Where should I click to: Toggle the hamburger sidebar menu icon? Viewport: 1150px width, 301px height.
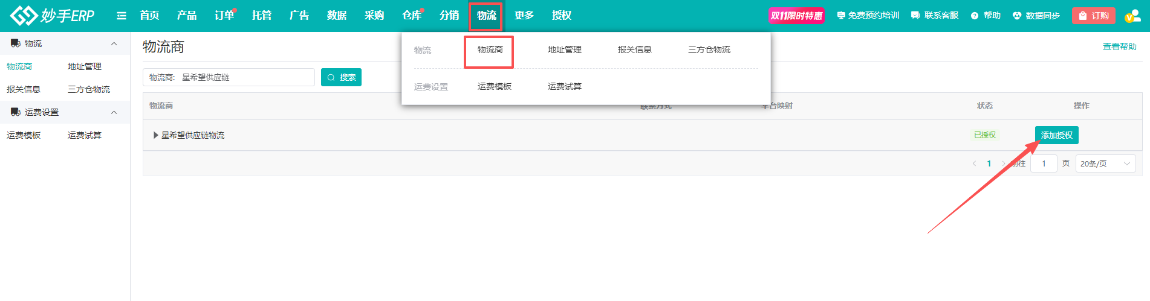pyautogui.click(x=122, y=16)
